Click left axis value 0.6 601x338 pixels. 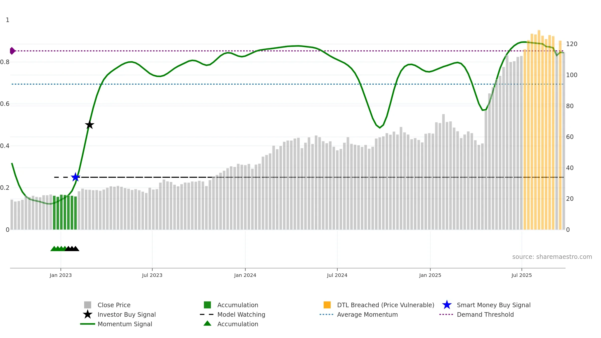pyautogui.click(x=5, y=104)
